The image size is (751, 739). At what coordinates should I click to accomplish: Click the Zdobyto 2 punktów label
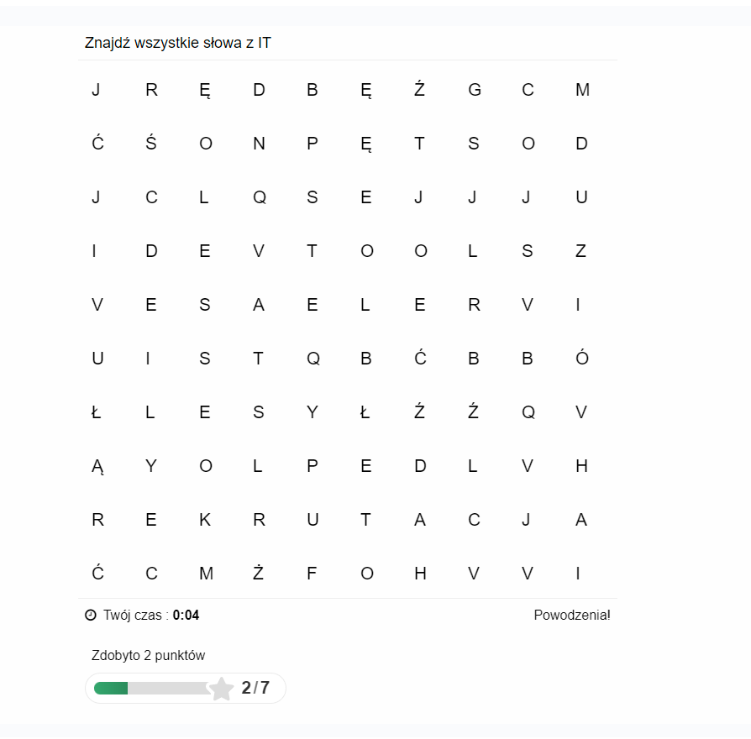148,655
